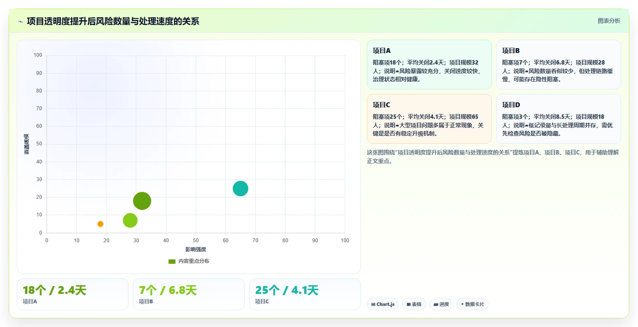638x327 pixels.
Task: Click the Chart.js tag
Action: coord(383,304)
